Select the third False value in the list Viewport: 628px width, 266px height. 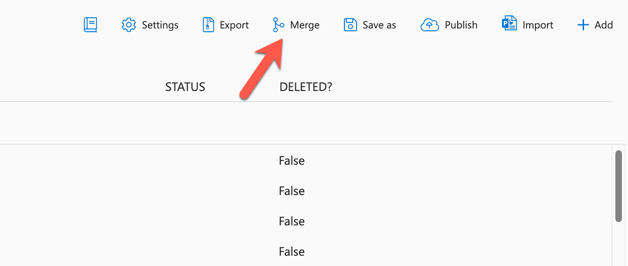(x=292, y=221)
